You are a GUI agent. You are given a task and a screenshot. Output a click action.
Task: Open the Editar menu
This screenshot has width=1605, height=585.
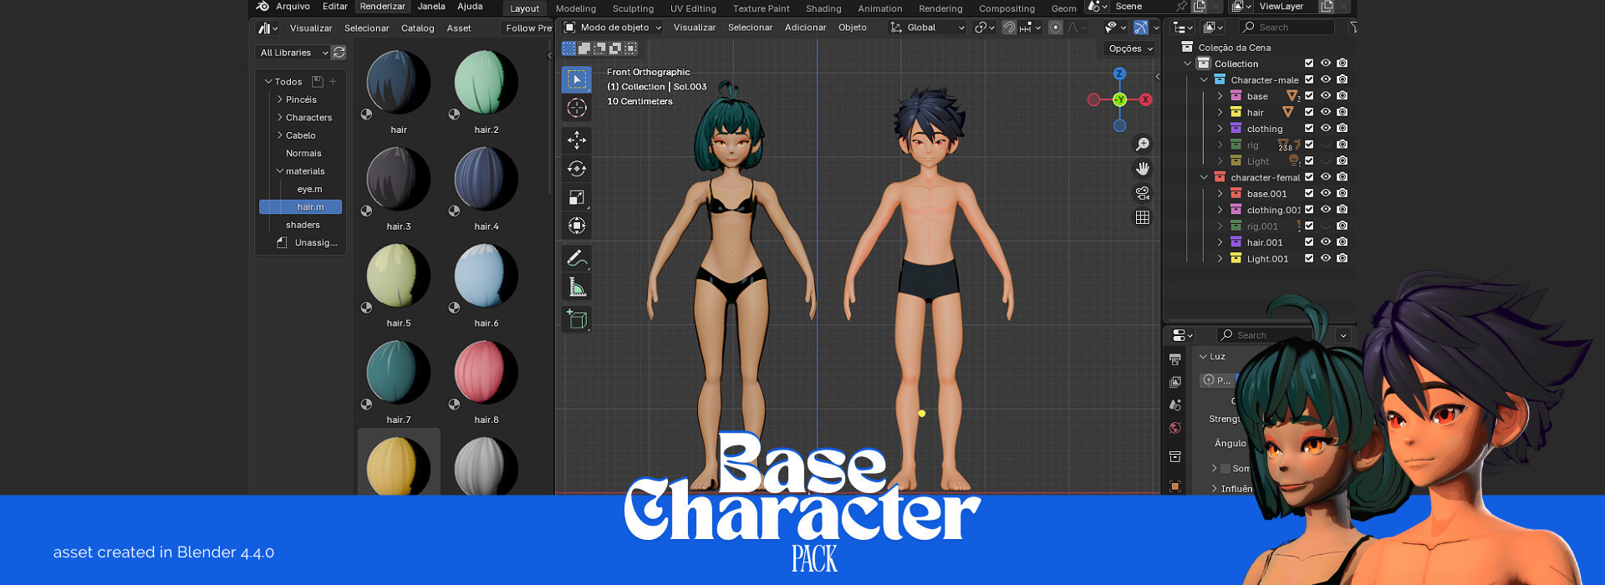click(335, 6)
